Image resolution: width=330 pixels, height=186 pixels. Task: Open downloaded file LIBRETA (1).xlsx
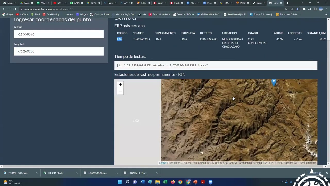(x=56, y=173)
